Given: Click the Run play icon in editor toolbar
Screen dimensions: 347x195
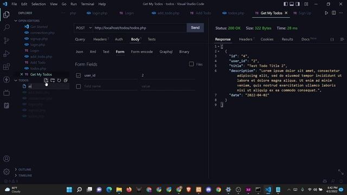Looking at the screenshot, I should pyautogui.click(x=326, y=13).
